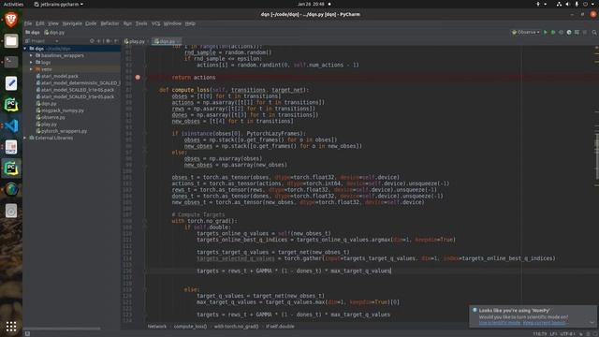
Task: Open the Edit menu
Action: coord(39,23)
